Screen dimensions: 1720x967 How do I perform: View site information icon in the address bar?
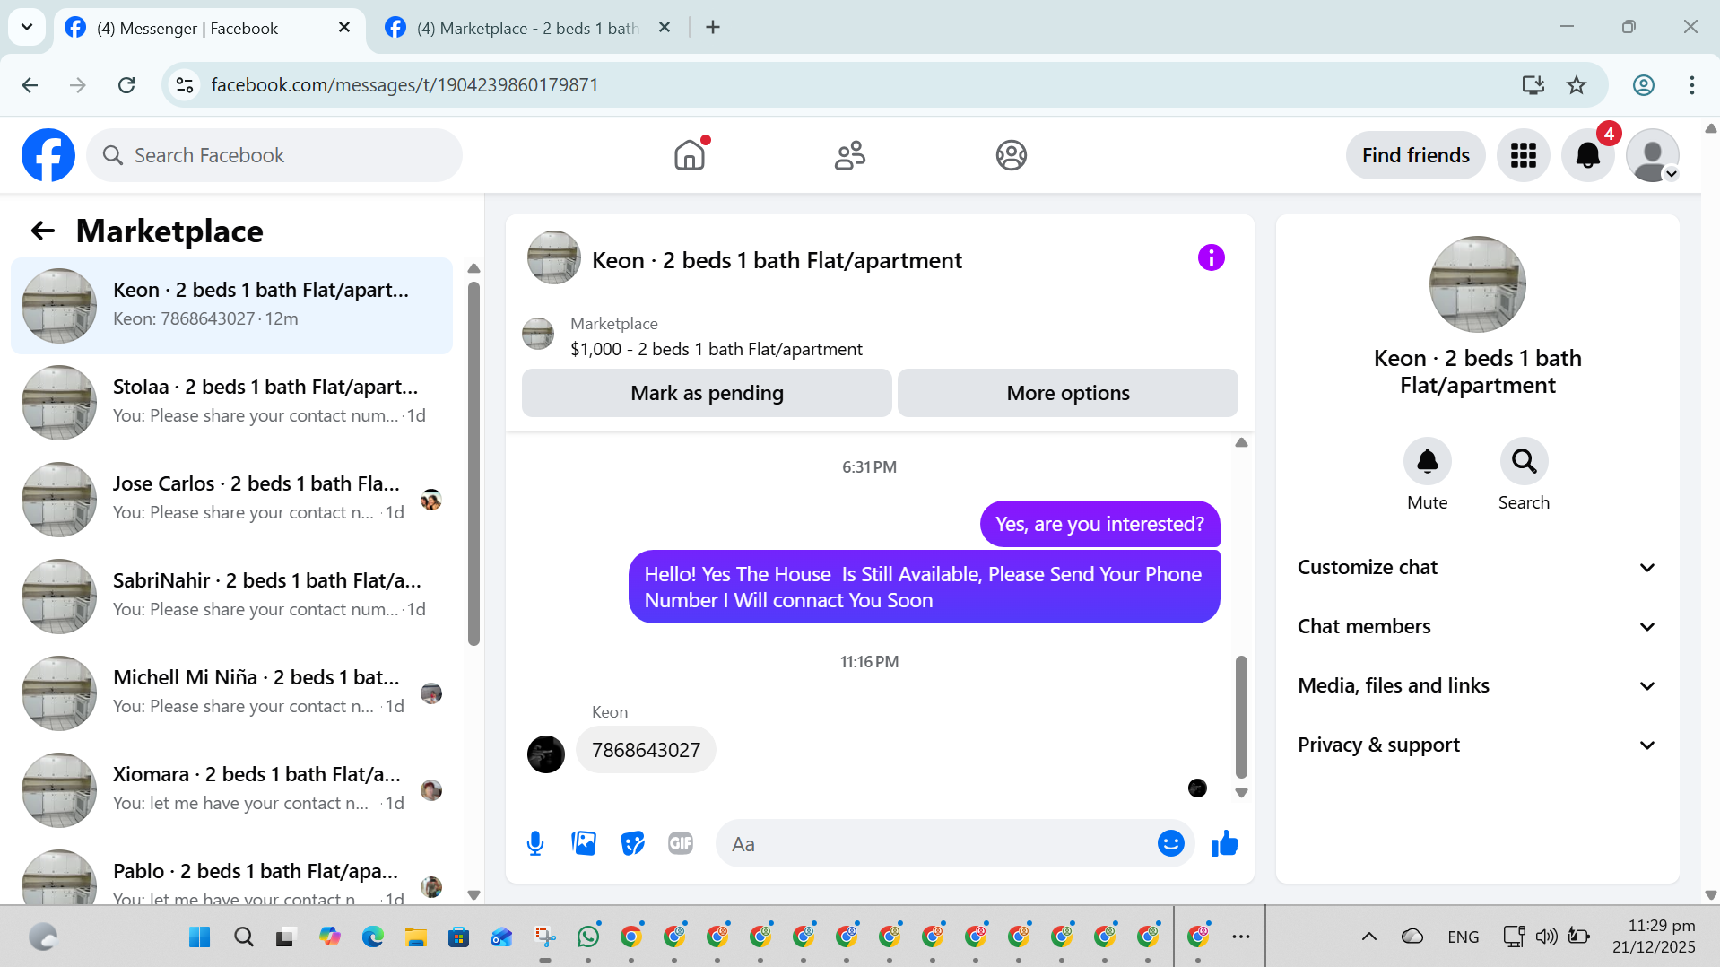185,84
